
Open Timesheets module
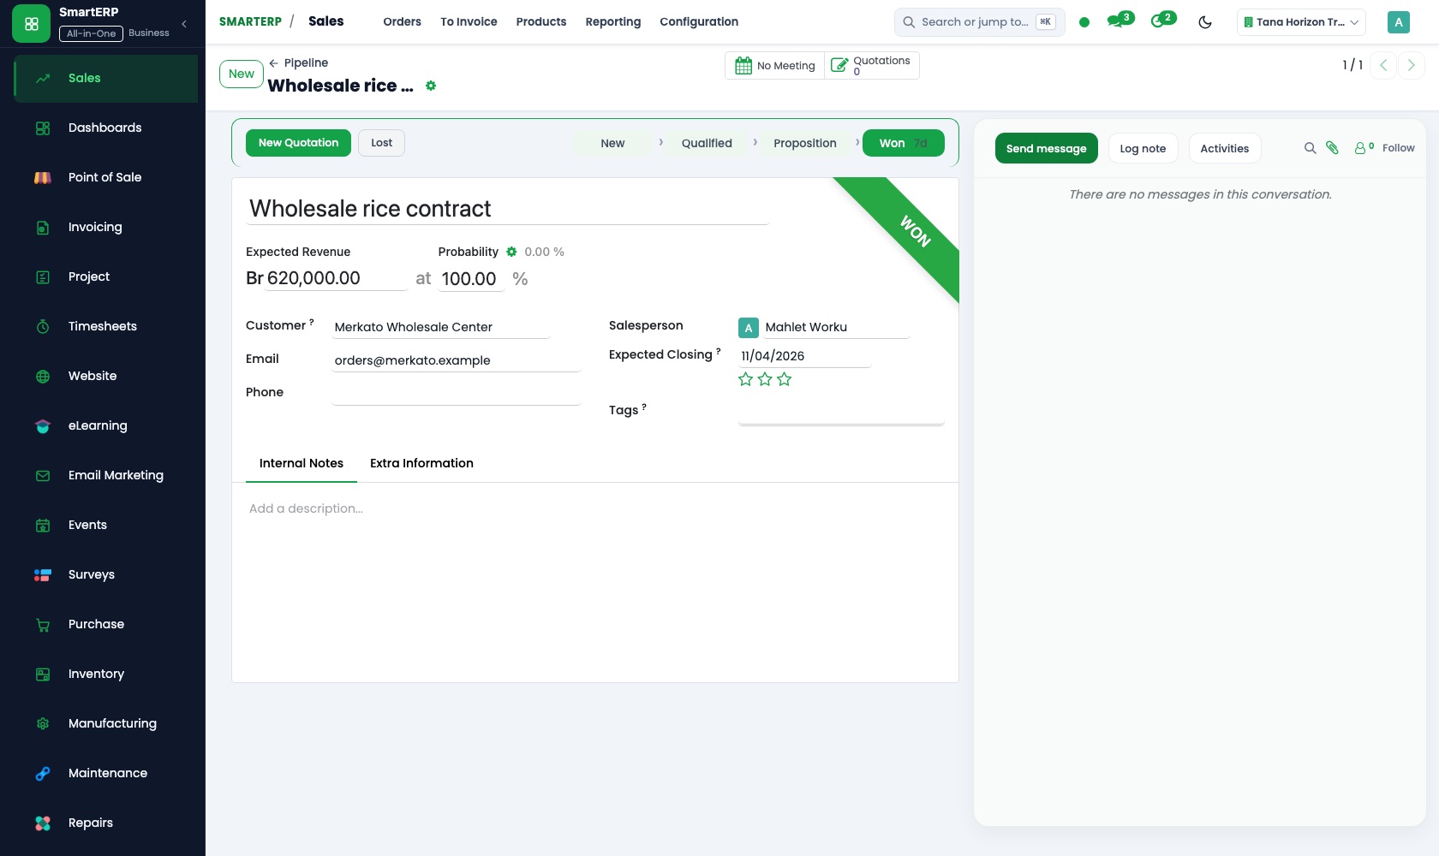(105, 326)
